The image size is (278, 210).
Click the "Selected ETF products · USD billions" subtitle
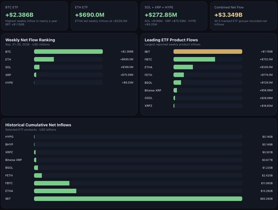click(x=30, y=130)
